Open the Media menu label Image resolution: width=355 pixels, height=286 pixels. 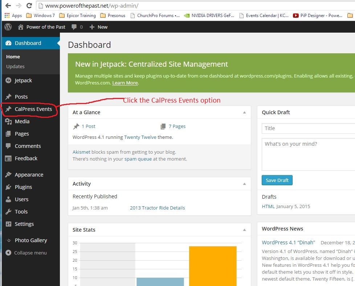point(22,121)
